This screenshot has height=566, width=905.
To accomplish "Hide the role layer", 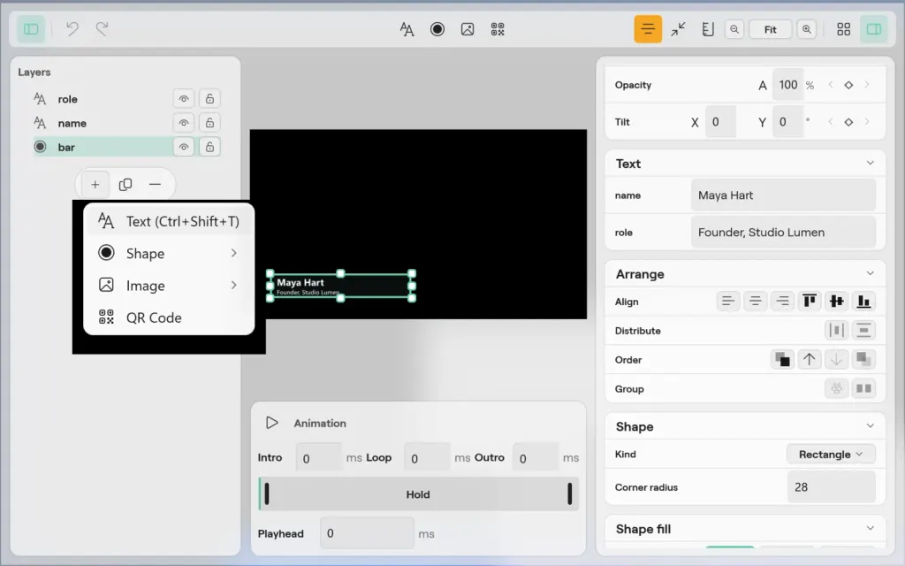I will pos(184,99).
